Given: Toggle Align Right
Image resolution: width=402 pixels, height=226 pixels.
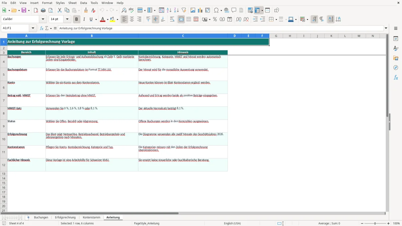Looking at the screenshot, I should 139,19.
